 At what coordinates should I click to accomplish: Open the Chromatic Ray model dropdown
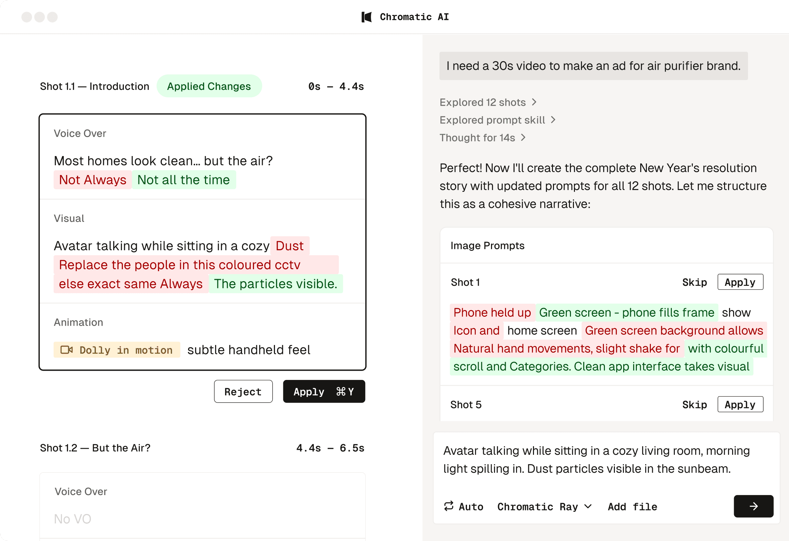point(545,507)
